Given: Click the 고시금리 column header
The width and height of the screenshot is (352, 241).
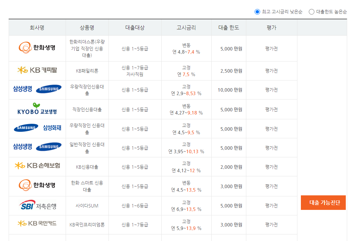Looking at the screenshot, I should (186, 27).
